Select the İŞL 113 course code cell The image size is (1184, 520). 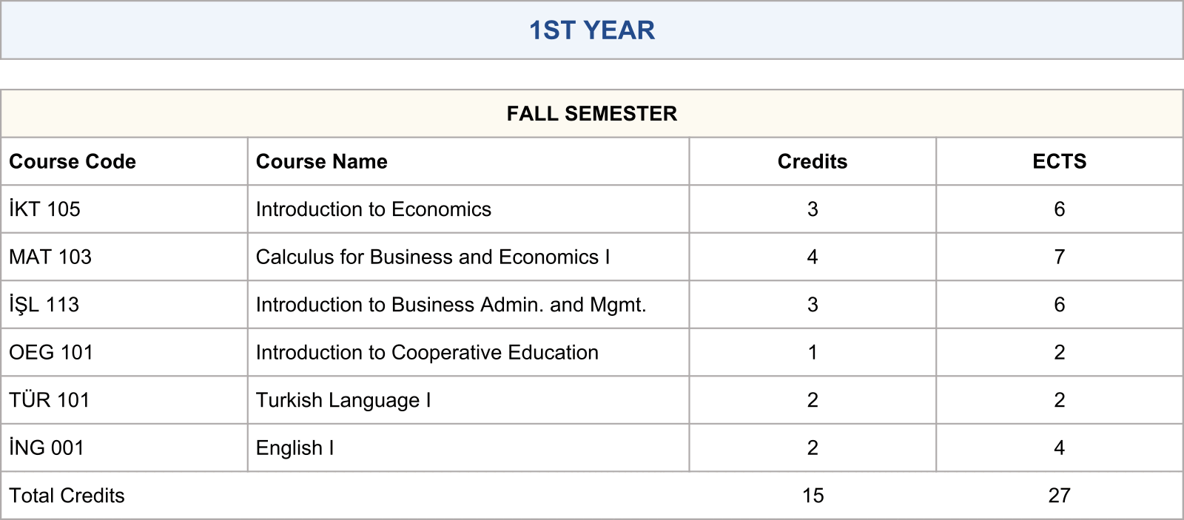44,305
